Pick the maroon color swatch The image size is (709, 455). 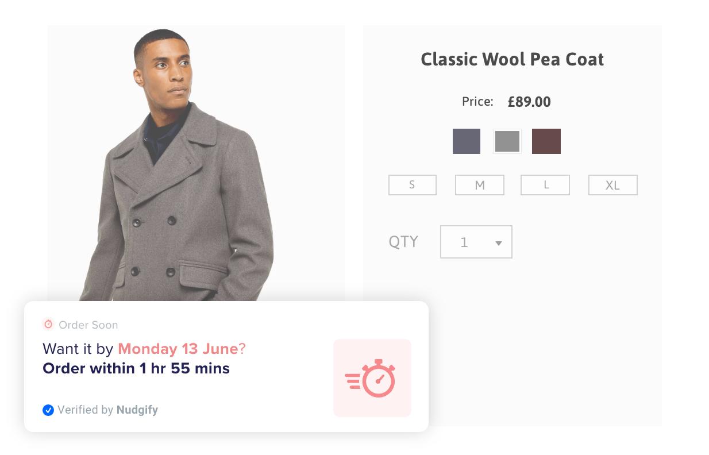(546, 141)
